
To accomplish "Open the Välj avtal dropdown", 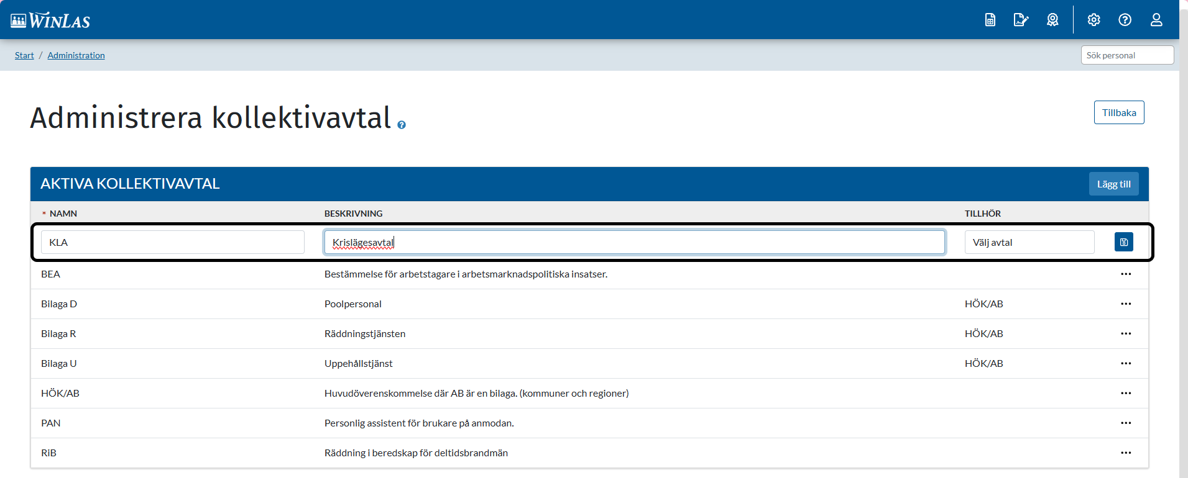I will tap(1029, 242).
